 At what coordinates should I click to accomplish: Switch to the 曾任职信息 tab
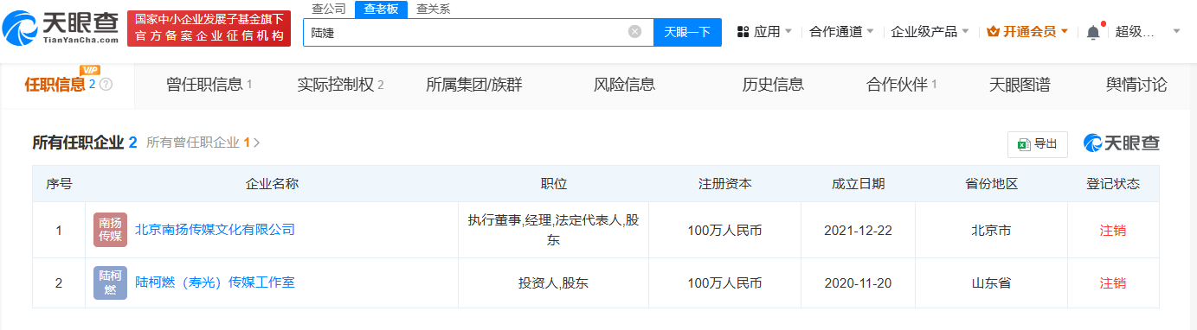point(209,85)
